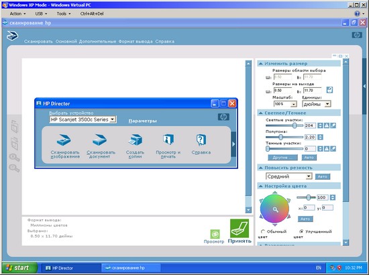Select Обычный цвет radio button
The height and width of the screenshot is (275, 369).
click(263, 231)
